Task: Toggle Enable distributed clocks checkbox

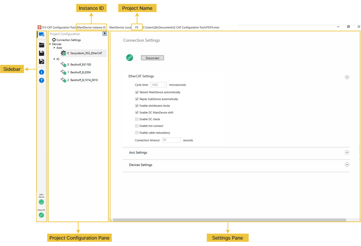Action: [x=137, y=106]
